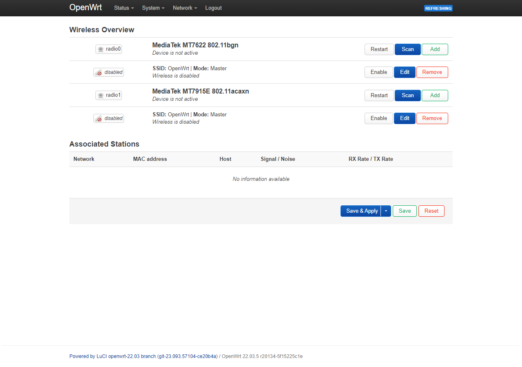Viewport: 522px width, 367px height.
Task: Click the Network column header
Action: pyautogui.click(x=84, y=159)
